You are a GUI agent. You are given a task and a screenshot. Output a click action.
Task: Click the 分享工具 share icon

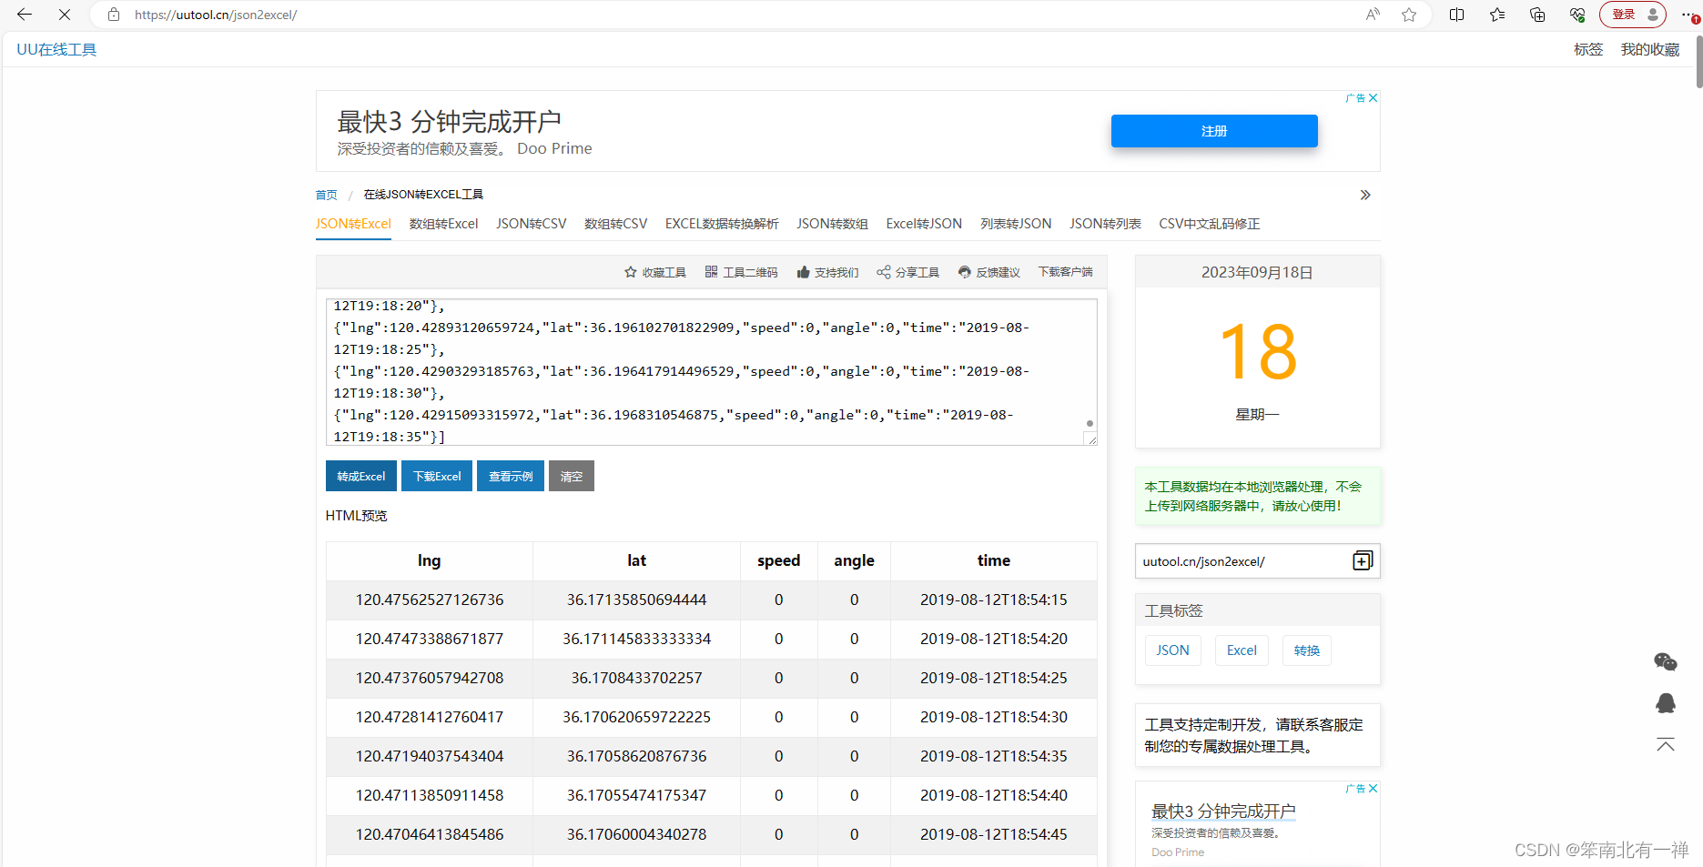pyautogui.click(x=883, y=272)
